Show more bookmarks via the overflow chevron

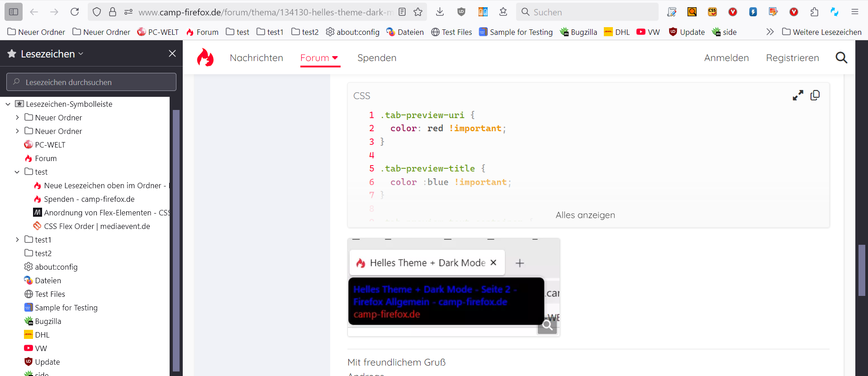click(x=770, y=32)
